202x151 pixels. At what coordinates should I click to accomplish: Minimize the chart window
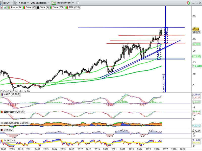pyautogui.click(x=193, y=3)
